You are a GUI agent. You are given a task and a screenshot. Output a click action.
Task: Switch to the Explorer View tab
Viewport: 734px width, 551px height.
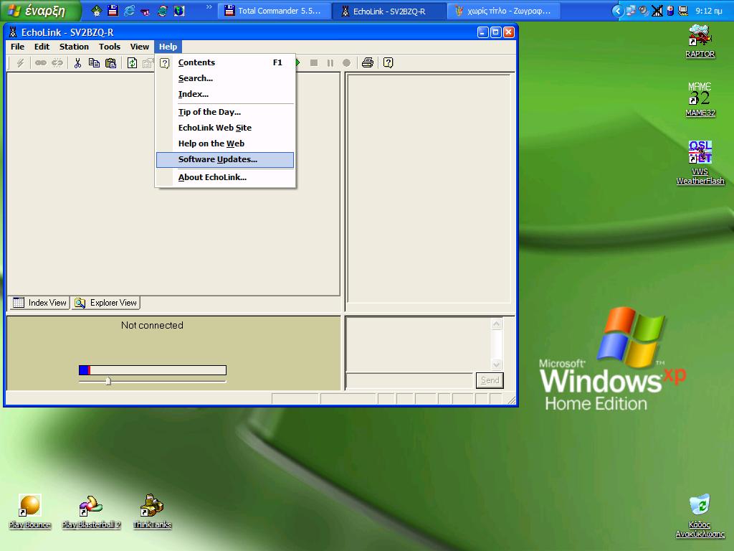106,303
